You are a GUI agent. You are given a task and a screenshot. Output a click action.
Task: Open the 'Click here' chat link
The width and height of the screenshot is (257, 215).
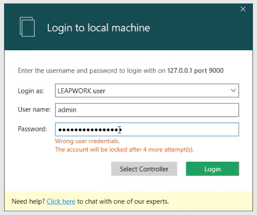click(61, 201)
